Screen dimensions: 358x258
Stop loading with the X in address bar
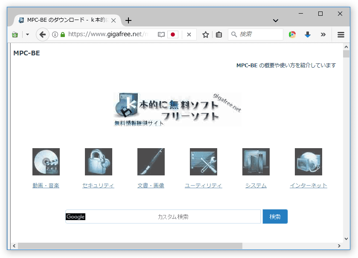click(189, 34)
